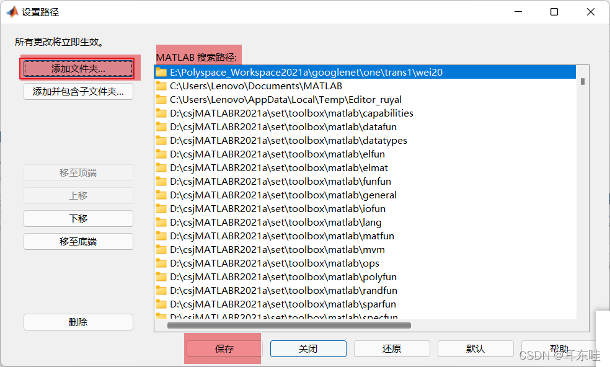Delete selected path with 删除 button

pos(78,322)
